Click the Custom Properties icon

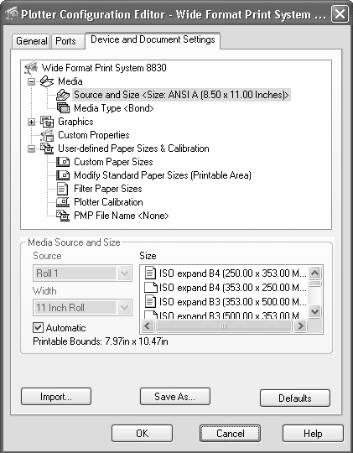(47, 135)
